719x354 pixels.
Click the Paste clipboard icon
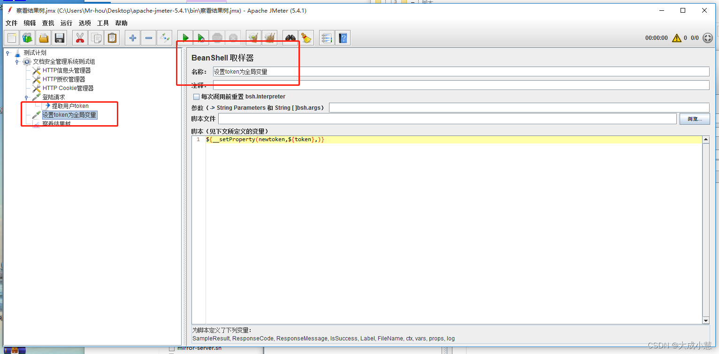coord(112,38)
